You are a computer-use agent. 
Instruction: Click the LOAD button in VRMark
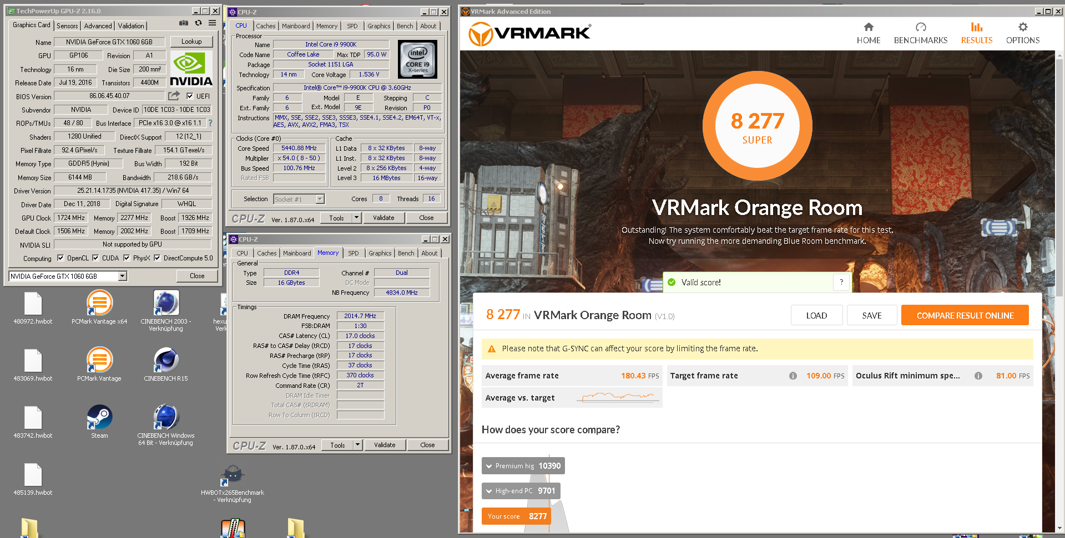pyautogui.click(x=816, y=315)
